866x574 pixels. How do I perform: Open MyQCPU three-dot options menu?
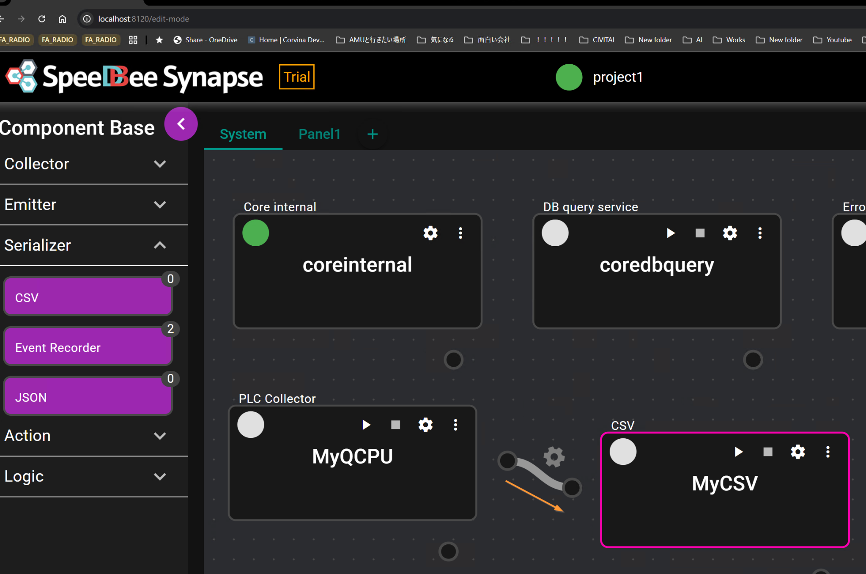coord(455,425)
